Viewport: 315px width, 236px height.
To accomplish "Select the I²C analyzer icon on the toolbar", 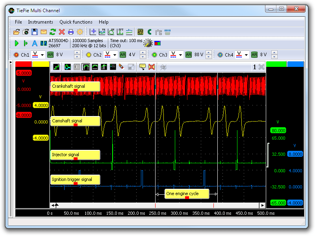I will point(157,32).
